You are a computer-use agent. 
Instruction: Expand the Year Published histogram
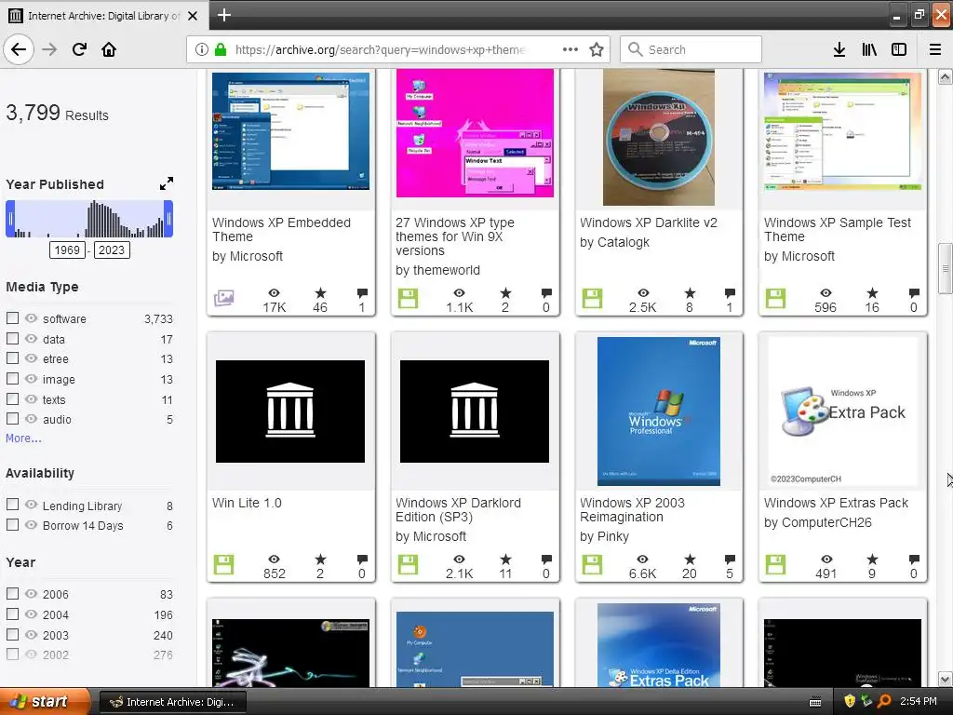coord(166,183)
